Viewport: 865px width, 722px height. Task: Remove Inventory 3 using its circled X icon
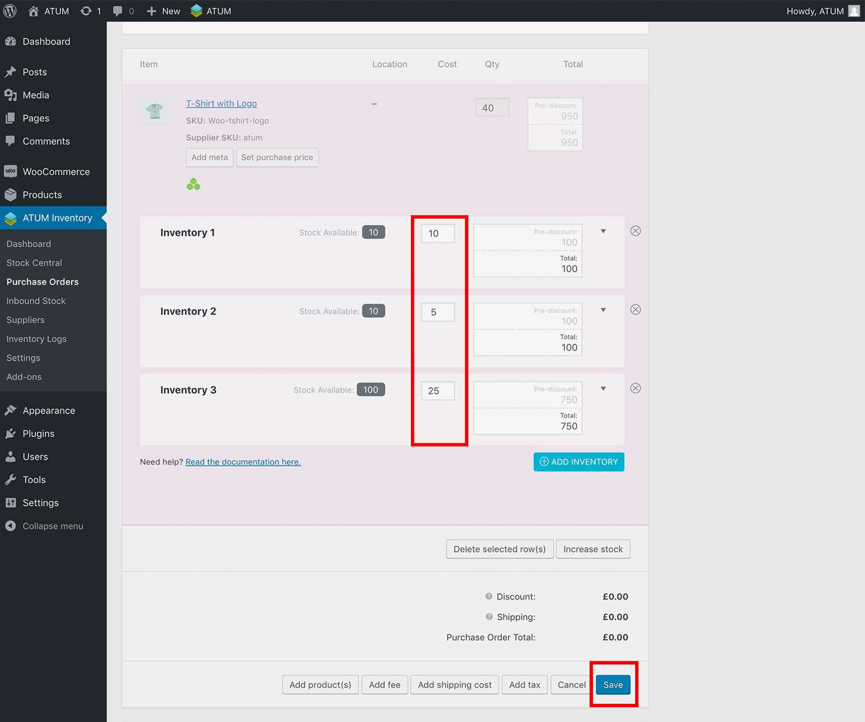pos(636,388)
